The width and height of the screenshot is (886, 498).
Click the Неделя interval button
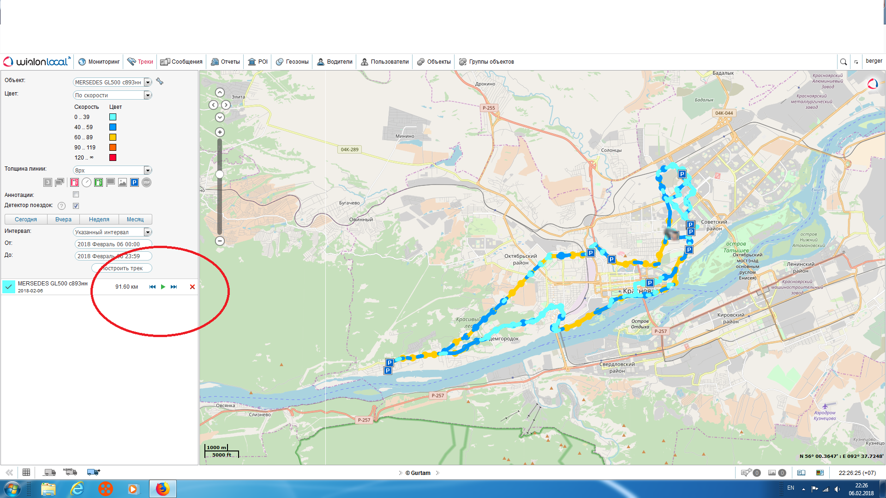pos(99,219)
